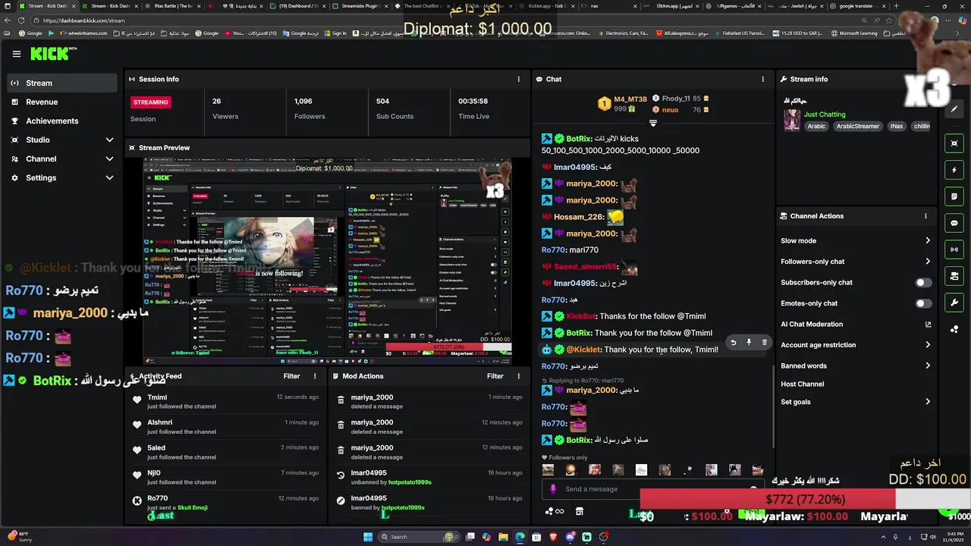Screen dimensions: 971x546
Task: Open Achievements in the sidebar
Action: (61, 121)
